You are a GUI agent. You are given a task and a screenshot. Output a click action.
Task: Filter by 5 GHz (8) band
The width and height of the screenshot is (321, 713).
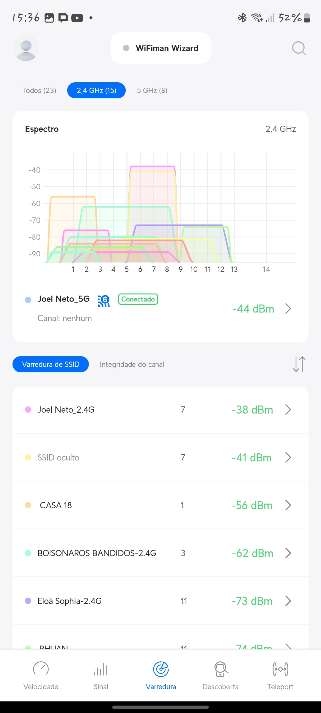pos(152,90)
